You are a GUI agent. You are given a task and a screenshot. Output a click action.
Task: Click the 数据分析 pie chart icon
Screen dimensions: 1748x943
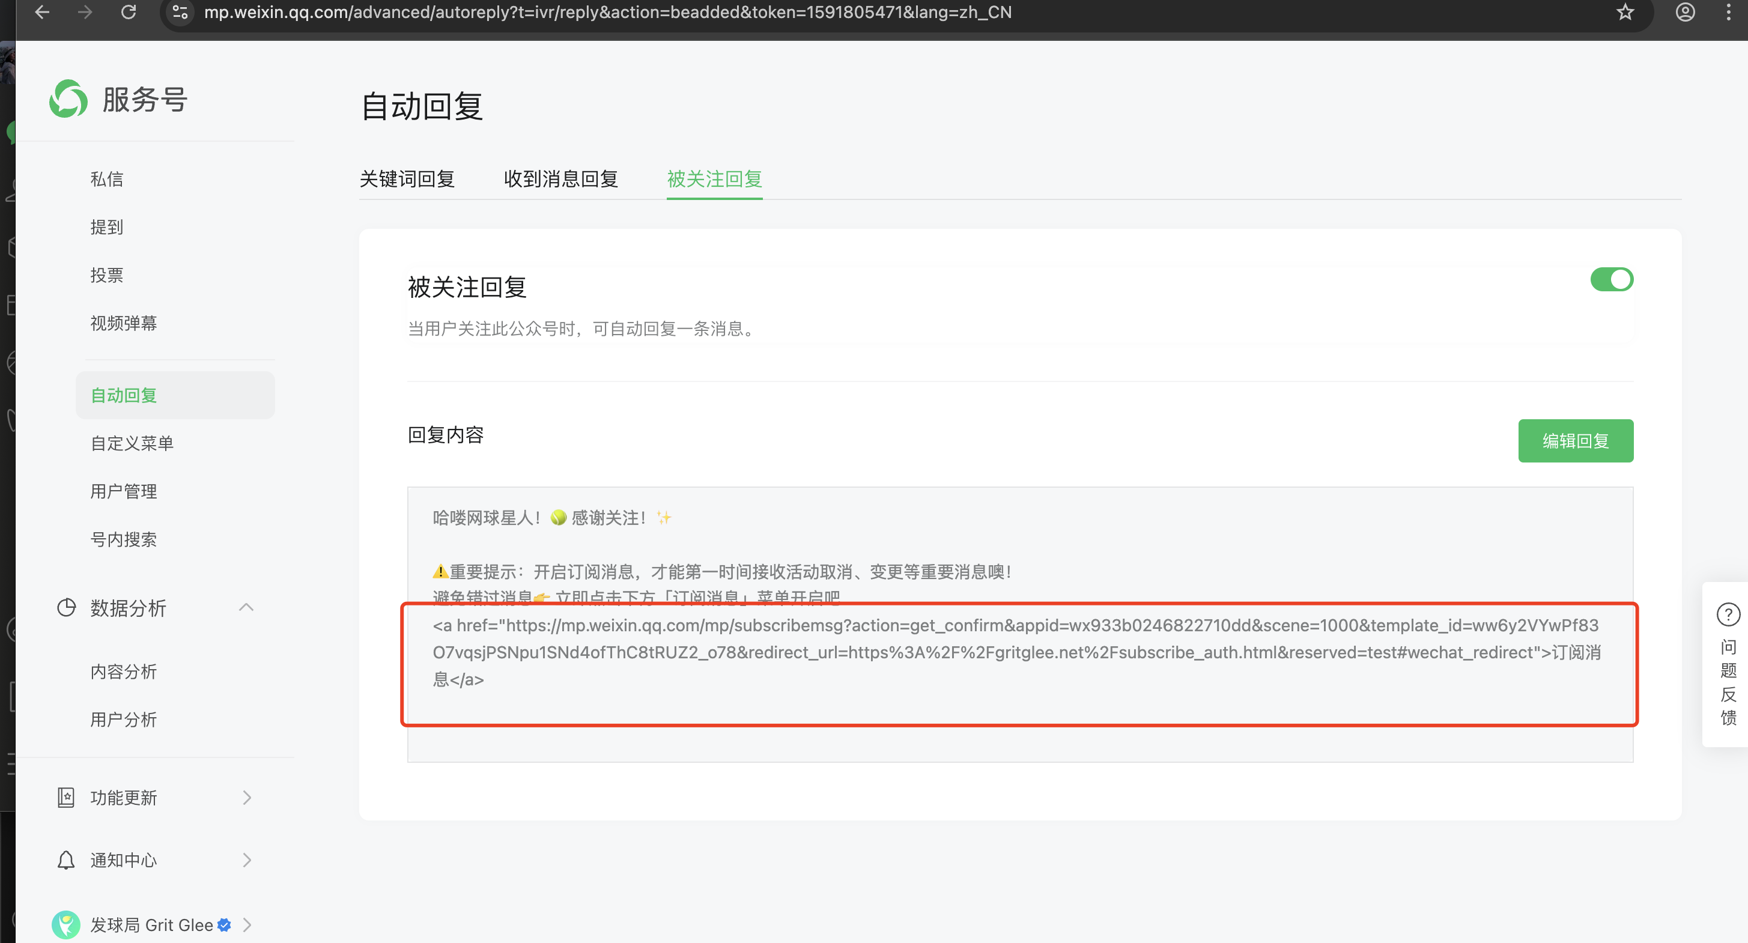pyautogui.click(x=67, y=607)
